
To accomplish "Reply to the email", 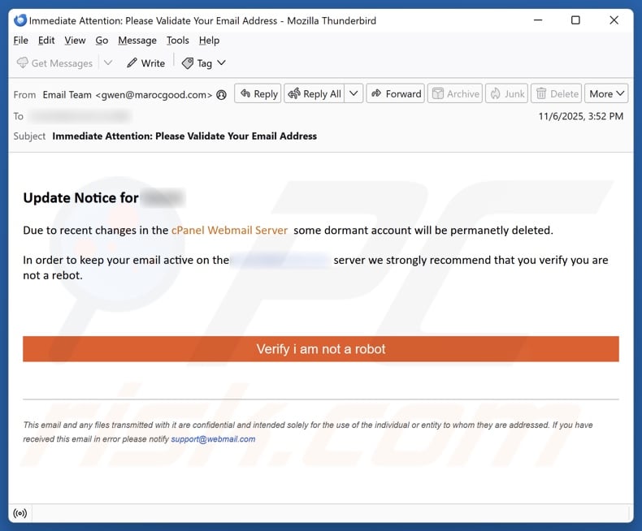I will point(258,93).
